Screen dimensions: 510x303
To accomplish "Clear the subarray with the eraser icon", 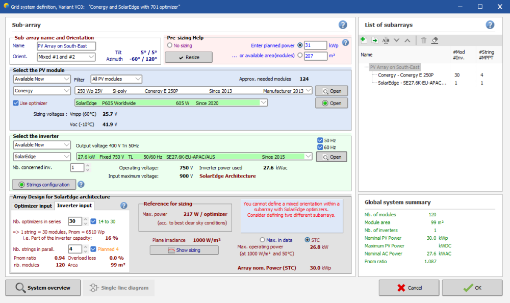I will (435, 40).
